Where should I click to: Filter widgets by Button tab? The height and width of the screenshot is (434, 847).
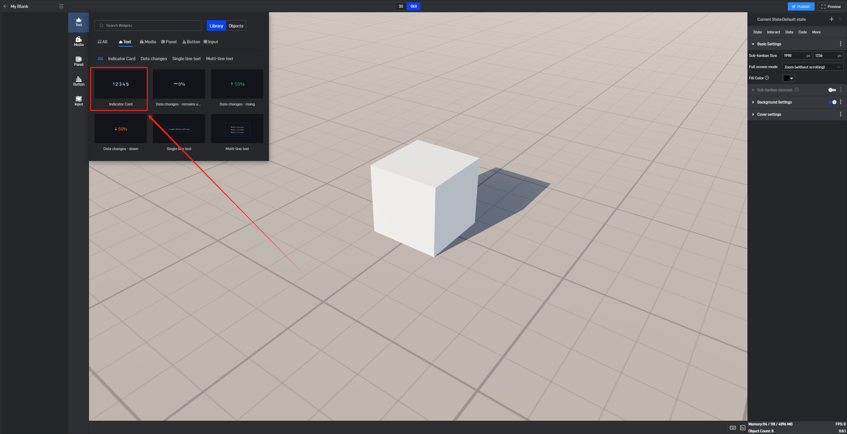(x=191, y=42)
